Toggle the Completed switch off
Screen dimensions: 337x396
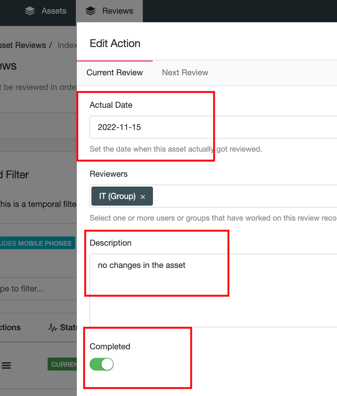[102, 364]
